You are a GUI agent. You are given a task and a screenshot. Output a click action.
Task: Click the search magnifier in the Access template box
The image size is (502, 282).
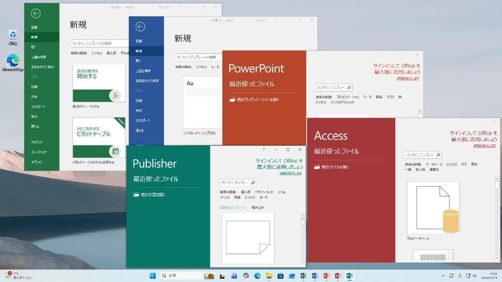(438, 155)
